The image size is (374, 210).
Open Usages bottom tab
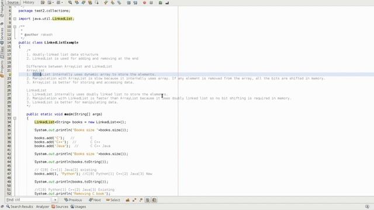(78, 206)
